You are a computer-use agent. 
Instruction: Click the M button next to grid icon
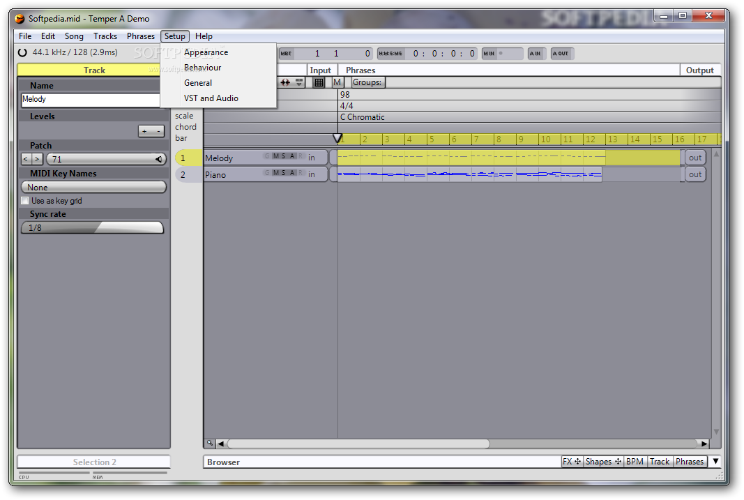pyautogui.click(x=337, y=82)
